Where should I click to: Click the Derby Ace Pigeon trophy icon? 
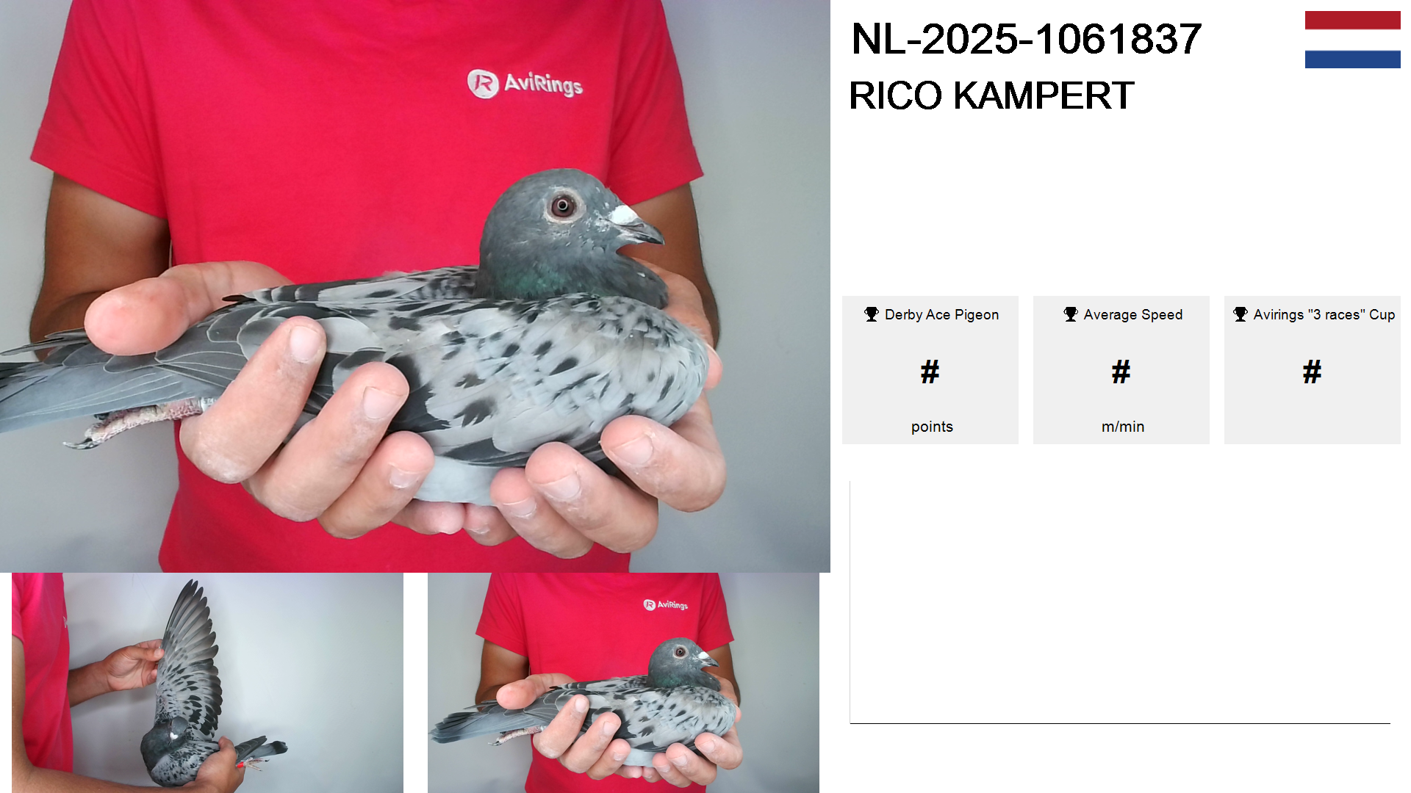coord(872,314)
